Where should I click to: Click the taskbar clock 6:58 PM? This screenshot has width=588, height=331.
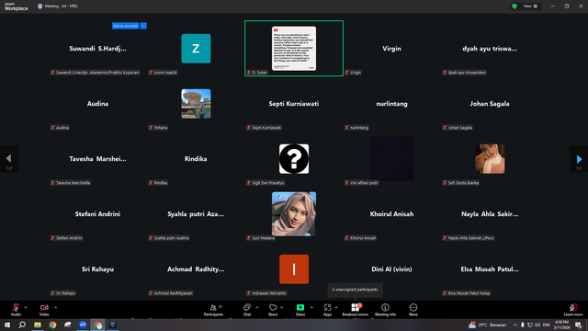click(561, 325)
